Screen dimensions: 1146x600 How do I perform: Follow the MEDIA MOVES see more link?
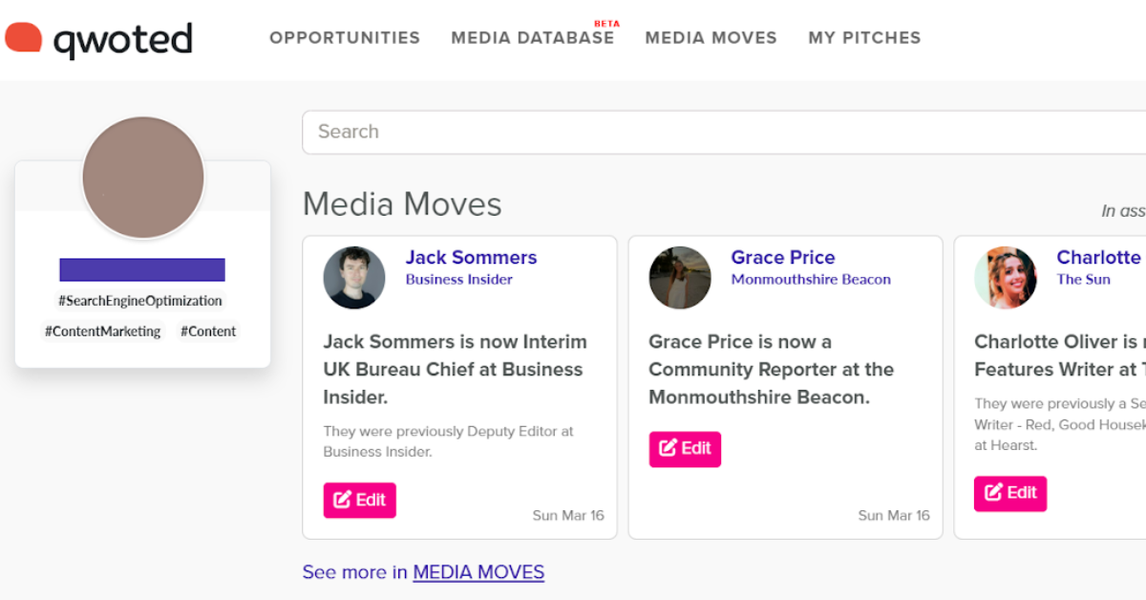tap(478, 572)
